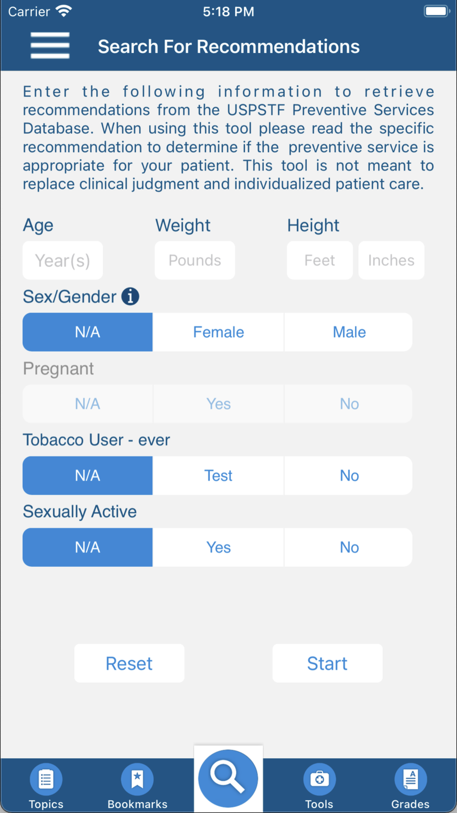Tap the Height Inches field
Image resolution: width=457 pixels, height=813 pixels.
coord(391,261)
